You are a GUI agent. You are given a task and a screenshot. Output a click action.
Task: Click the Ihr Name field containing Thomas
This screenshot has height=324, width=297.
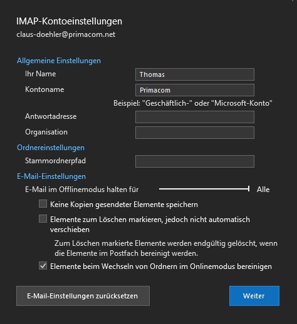(195, 74)
